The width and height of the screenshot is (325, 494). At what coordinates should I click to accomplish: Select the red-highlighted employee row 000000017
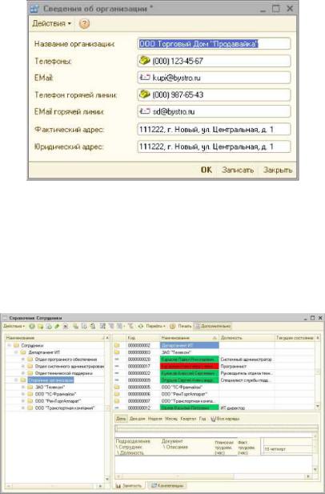point(215,367)
